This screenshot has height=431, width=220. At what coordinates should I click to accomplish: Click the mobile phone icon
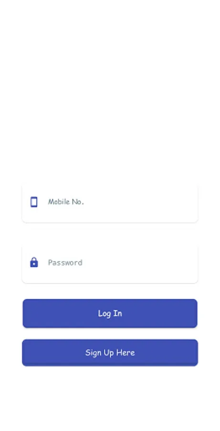coord(34,202)
